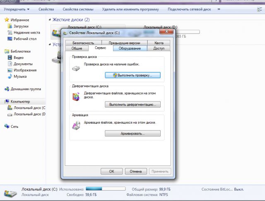Screen dimensions: 265x201
Task: Click the Применить button
Action: (160, 171)
